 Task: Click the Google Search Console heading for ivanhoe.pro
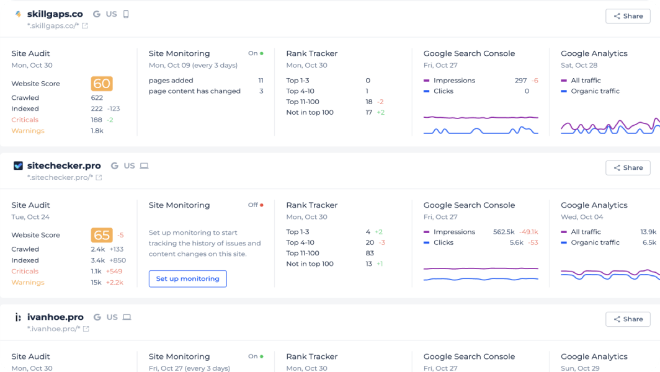[470, 356]
